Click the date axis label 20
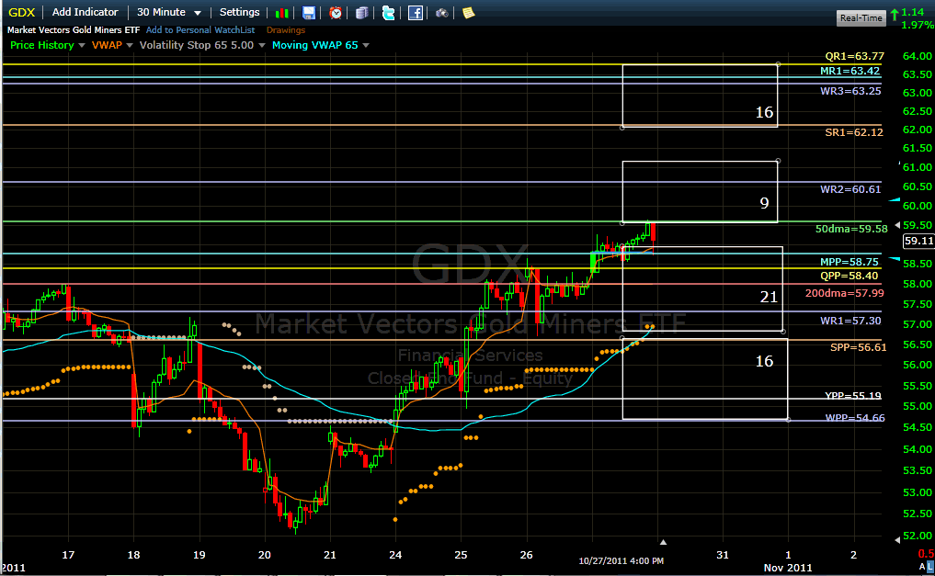Viewport: 935px width, 576px height. [264, 555]
